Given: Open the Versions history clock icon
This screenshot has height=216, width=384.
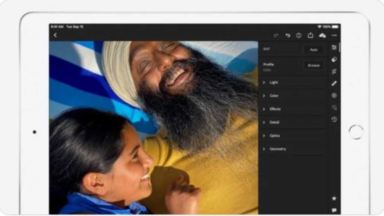Looking at the screenshot, I should (334, 119).
